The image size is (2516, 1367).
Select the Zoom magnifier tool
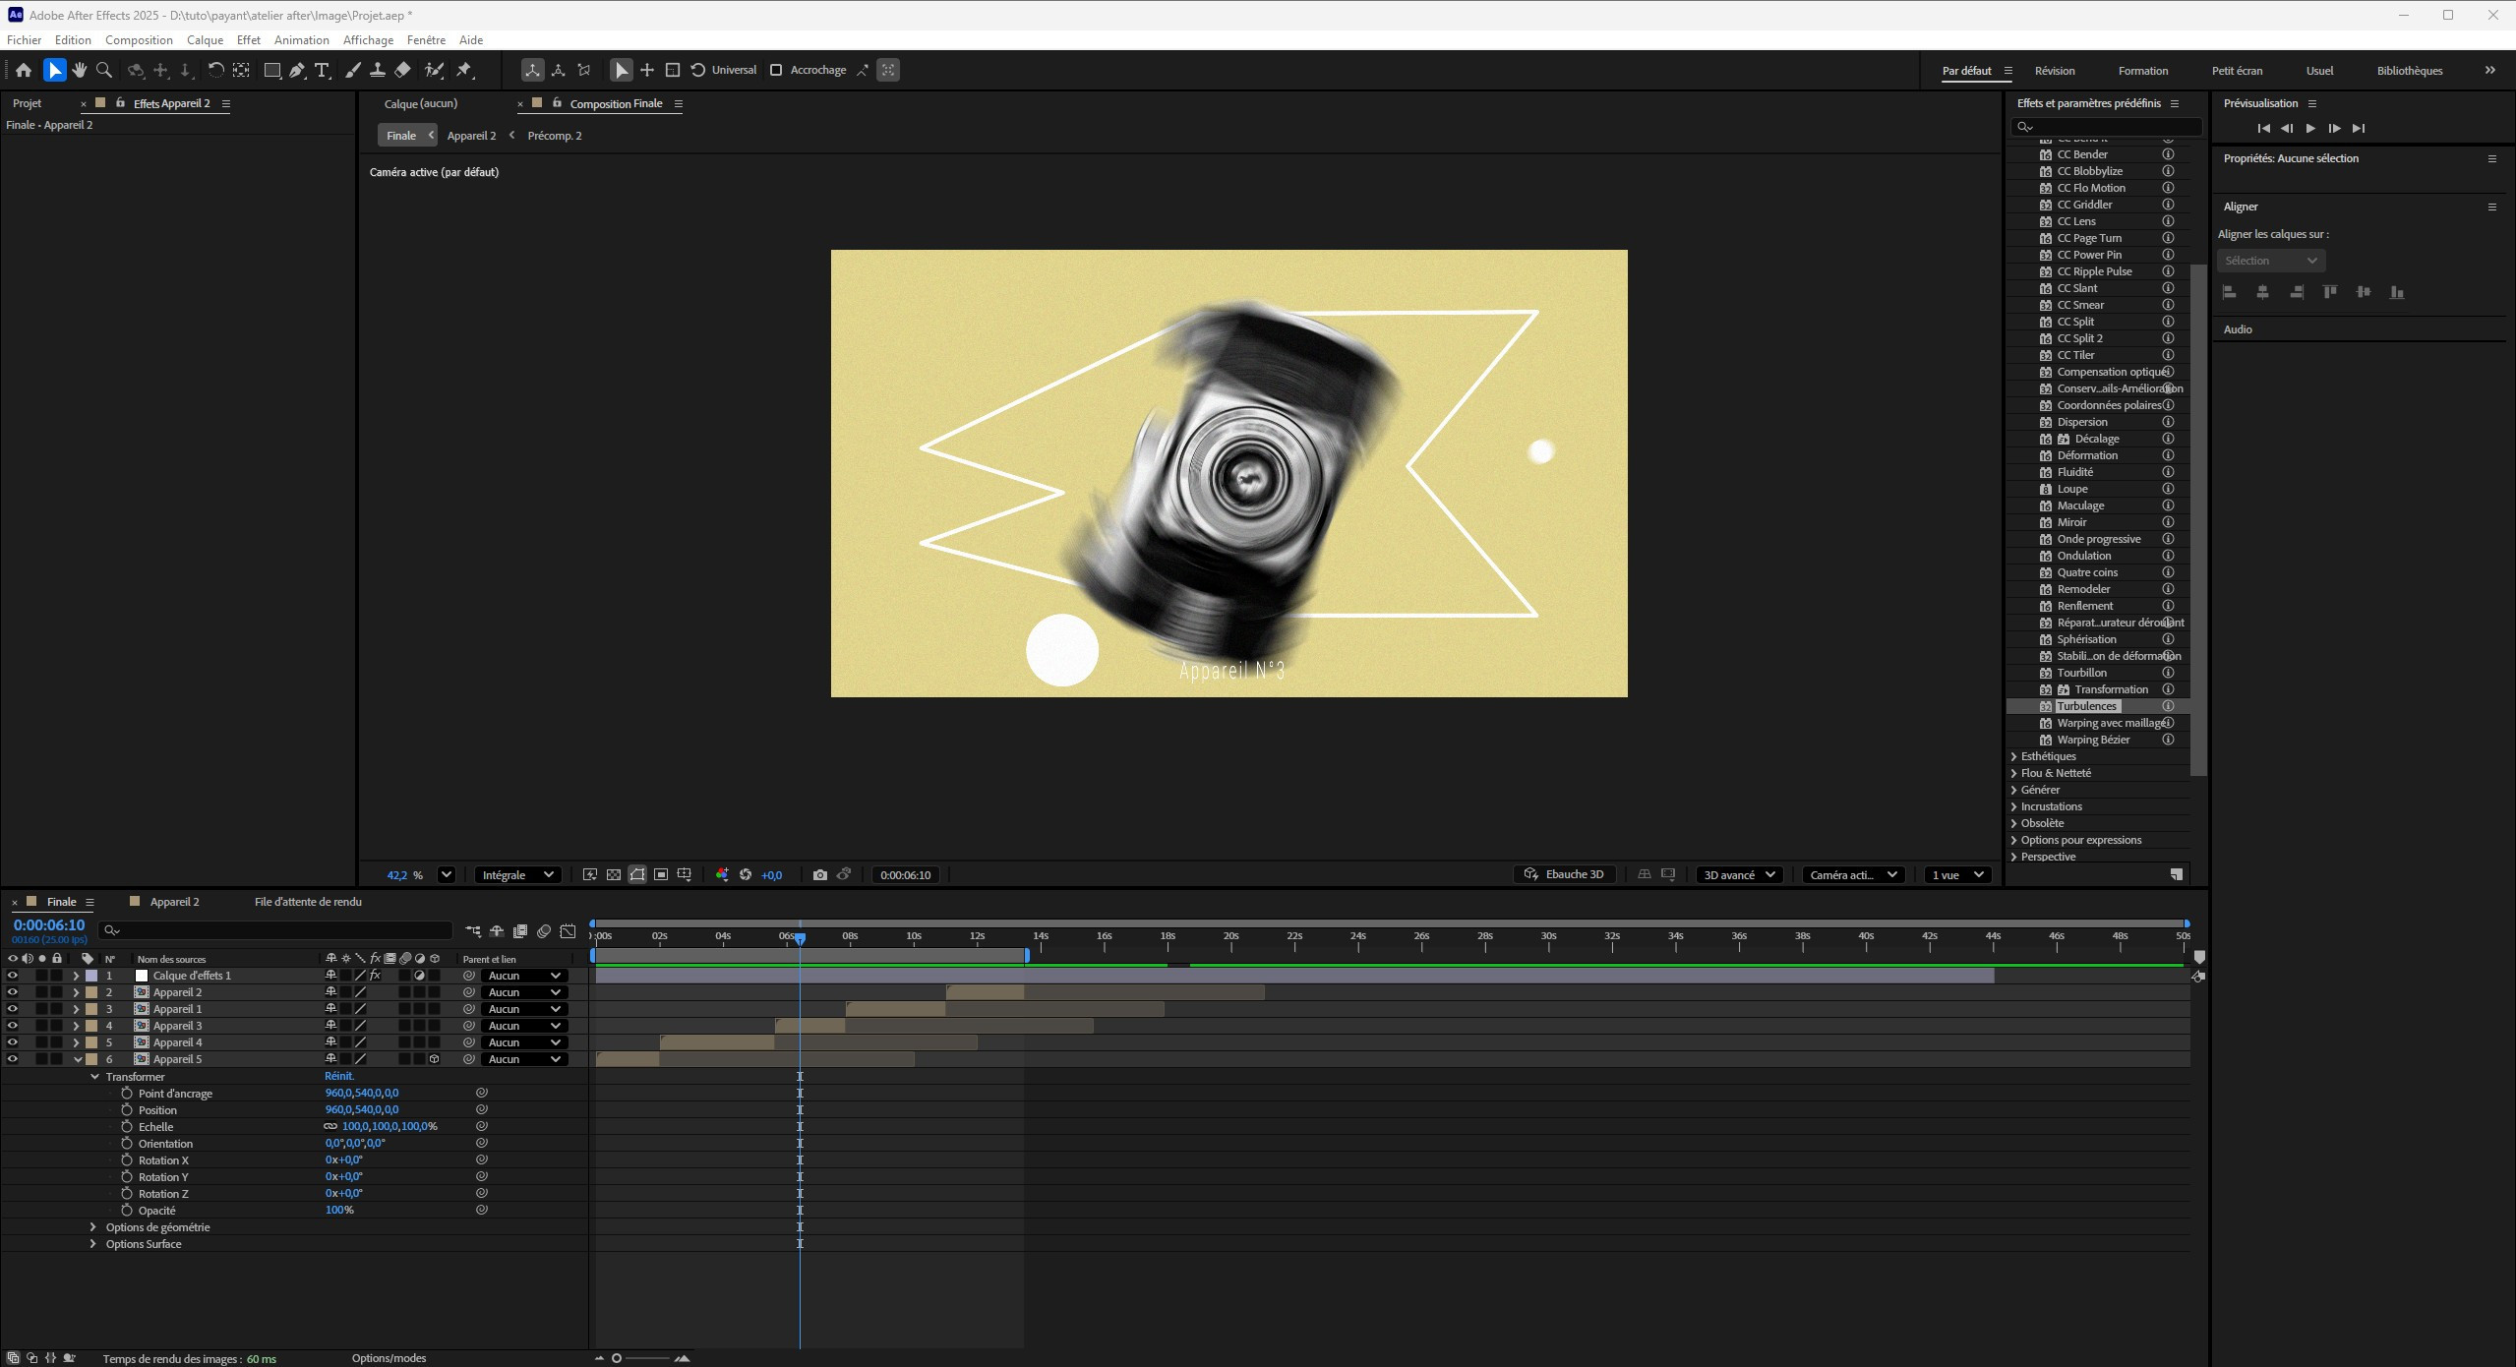coord(104,70)
